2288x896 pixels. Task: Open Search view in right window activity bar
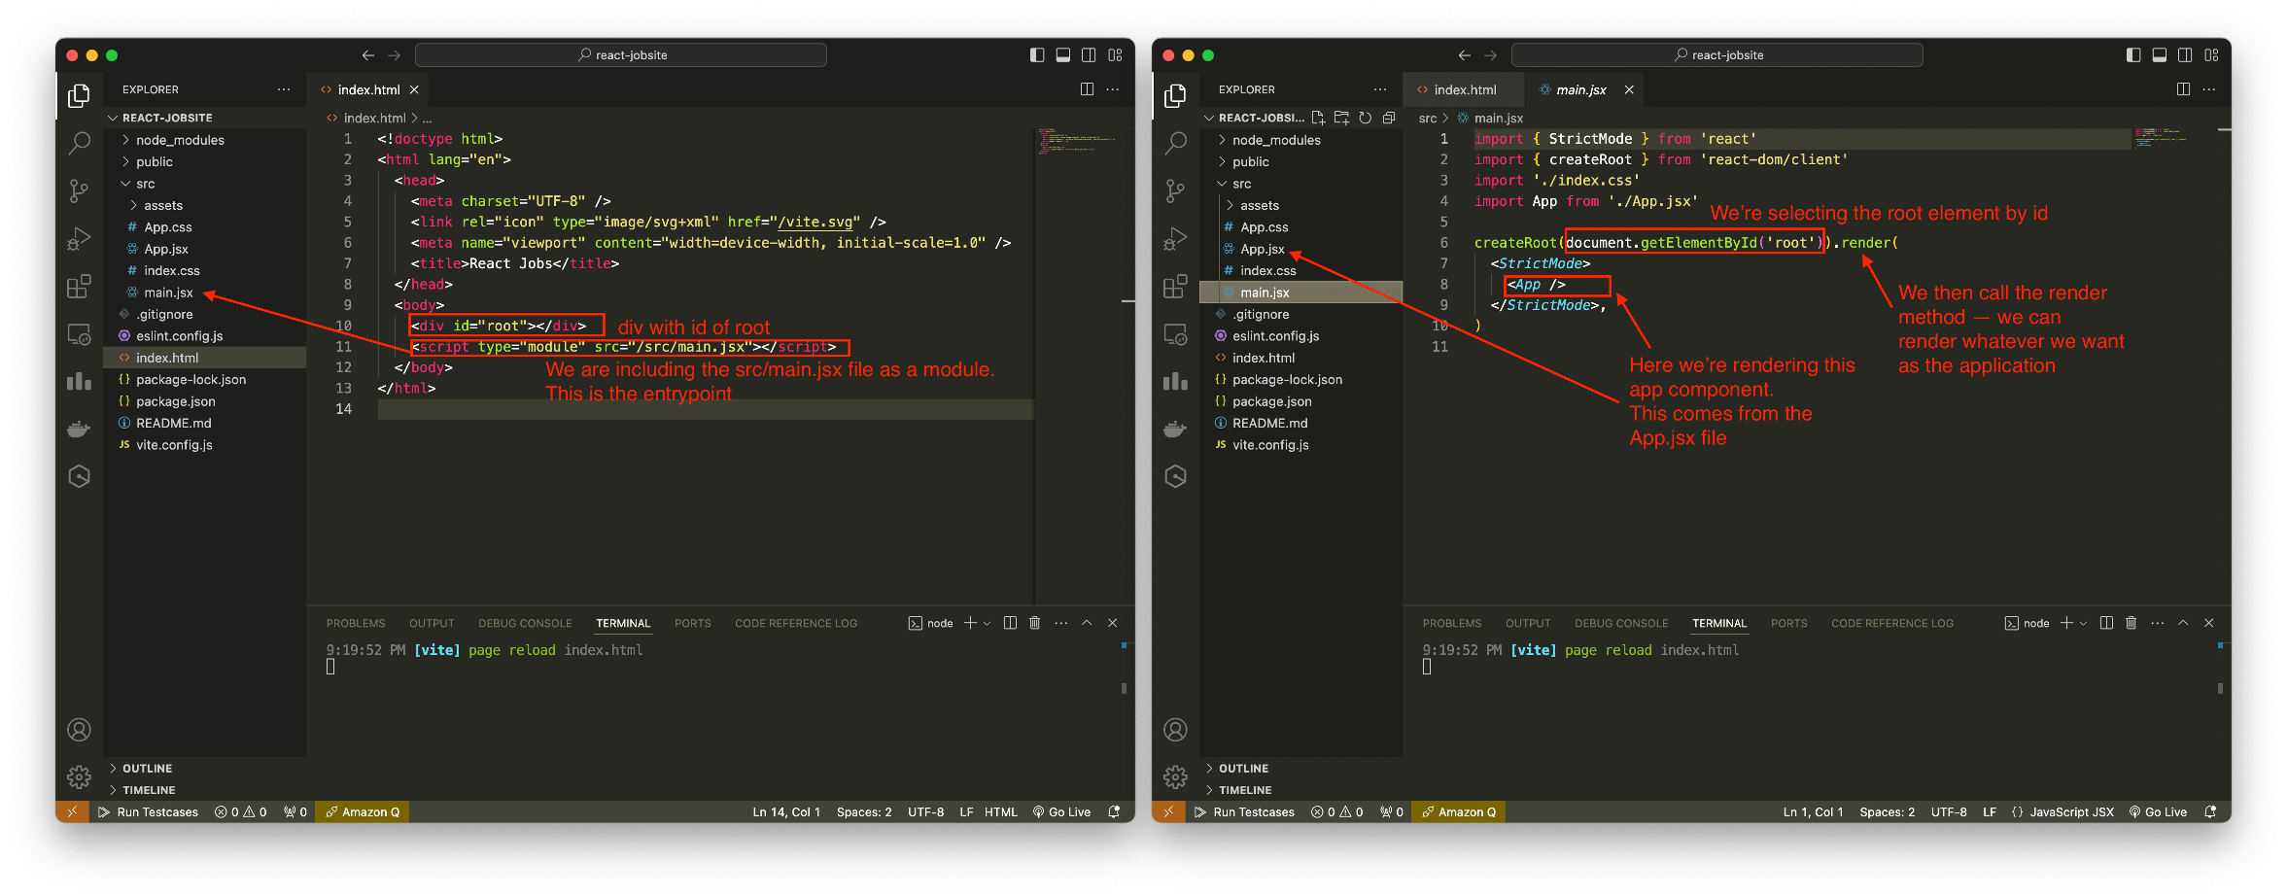click(x=1175, y=143)
